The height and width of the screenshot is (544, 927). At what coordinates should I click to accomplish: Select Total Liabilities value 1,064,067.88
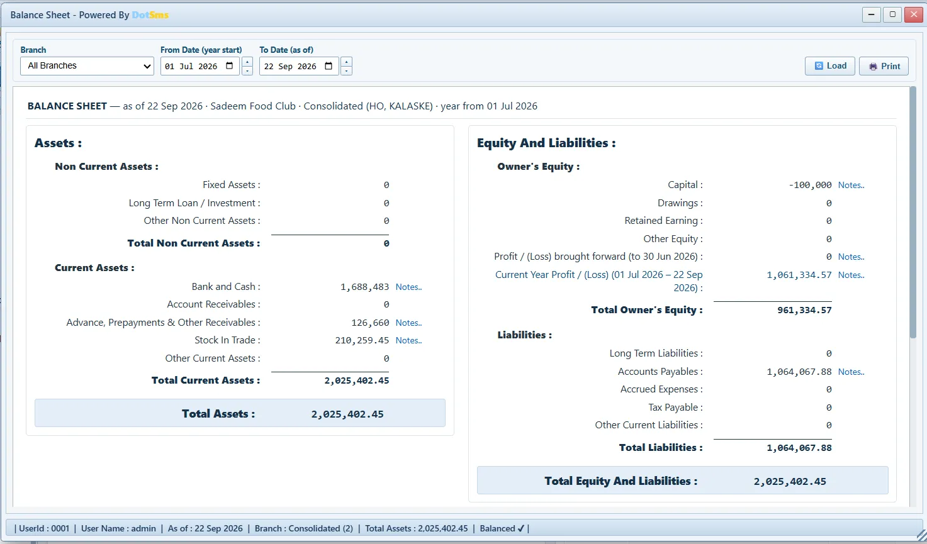[x=799, y=448]
